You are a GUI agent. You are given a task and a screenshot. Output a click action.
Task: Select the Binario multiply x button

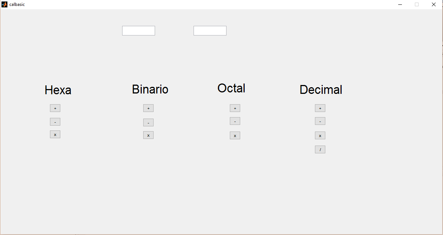tap(148, 135)
